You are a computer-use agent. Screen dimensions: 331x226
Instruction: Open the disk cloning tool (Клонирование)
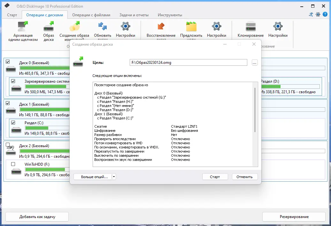[x=250, y=26]
